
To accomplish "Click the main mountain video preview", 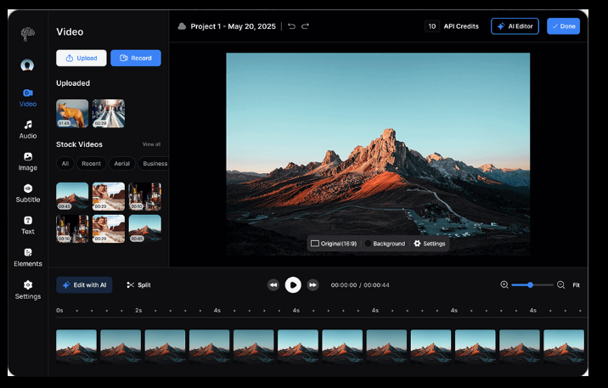I will (378, 154).
